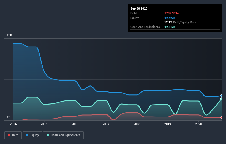This screenshot has width=226, height=144.
Task: Click the ₹2.113b cash value
Action: pos(170,27)
